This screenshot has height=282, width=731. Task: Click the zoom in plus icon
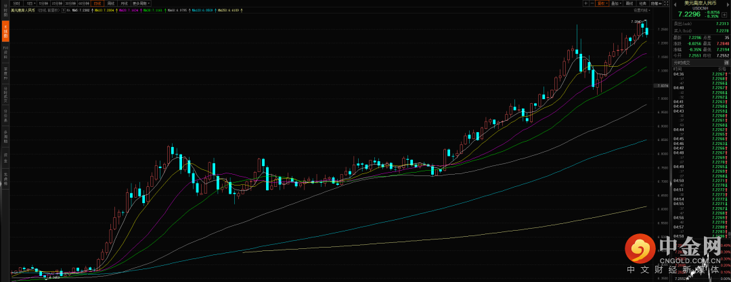tap(586, 3)
